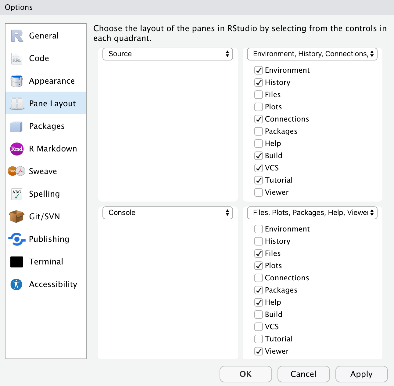
Task: Open General settings via the R icon
Action: pyautogui.click(x=17, y=36)
